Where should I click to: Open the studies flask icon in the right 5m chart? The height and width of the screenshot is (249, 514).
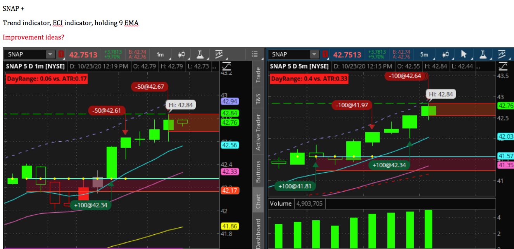pos(483,55)
